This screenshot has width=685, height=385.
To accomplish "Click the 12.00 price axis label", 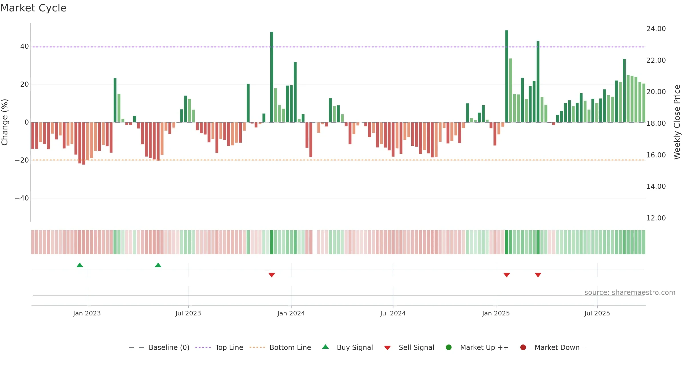I will 656,218.
